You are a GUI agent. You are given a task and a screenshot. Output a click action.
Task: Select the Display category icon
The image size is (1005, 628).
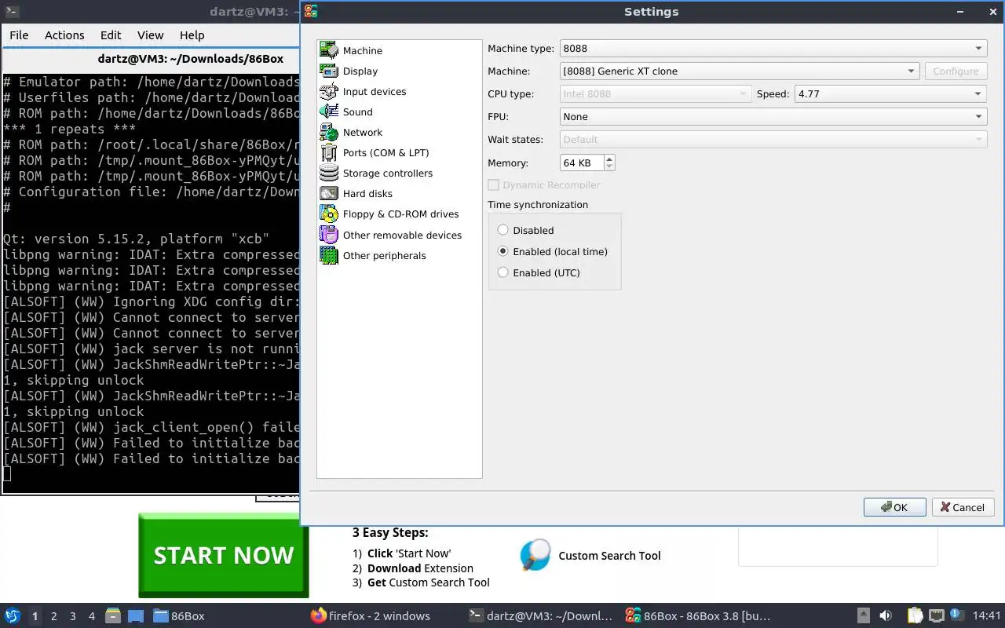(x=329, y=71)
